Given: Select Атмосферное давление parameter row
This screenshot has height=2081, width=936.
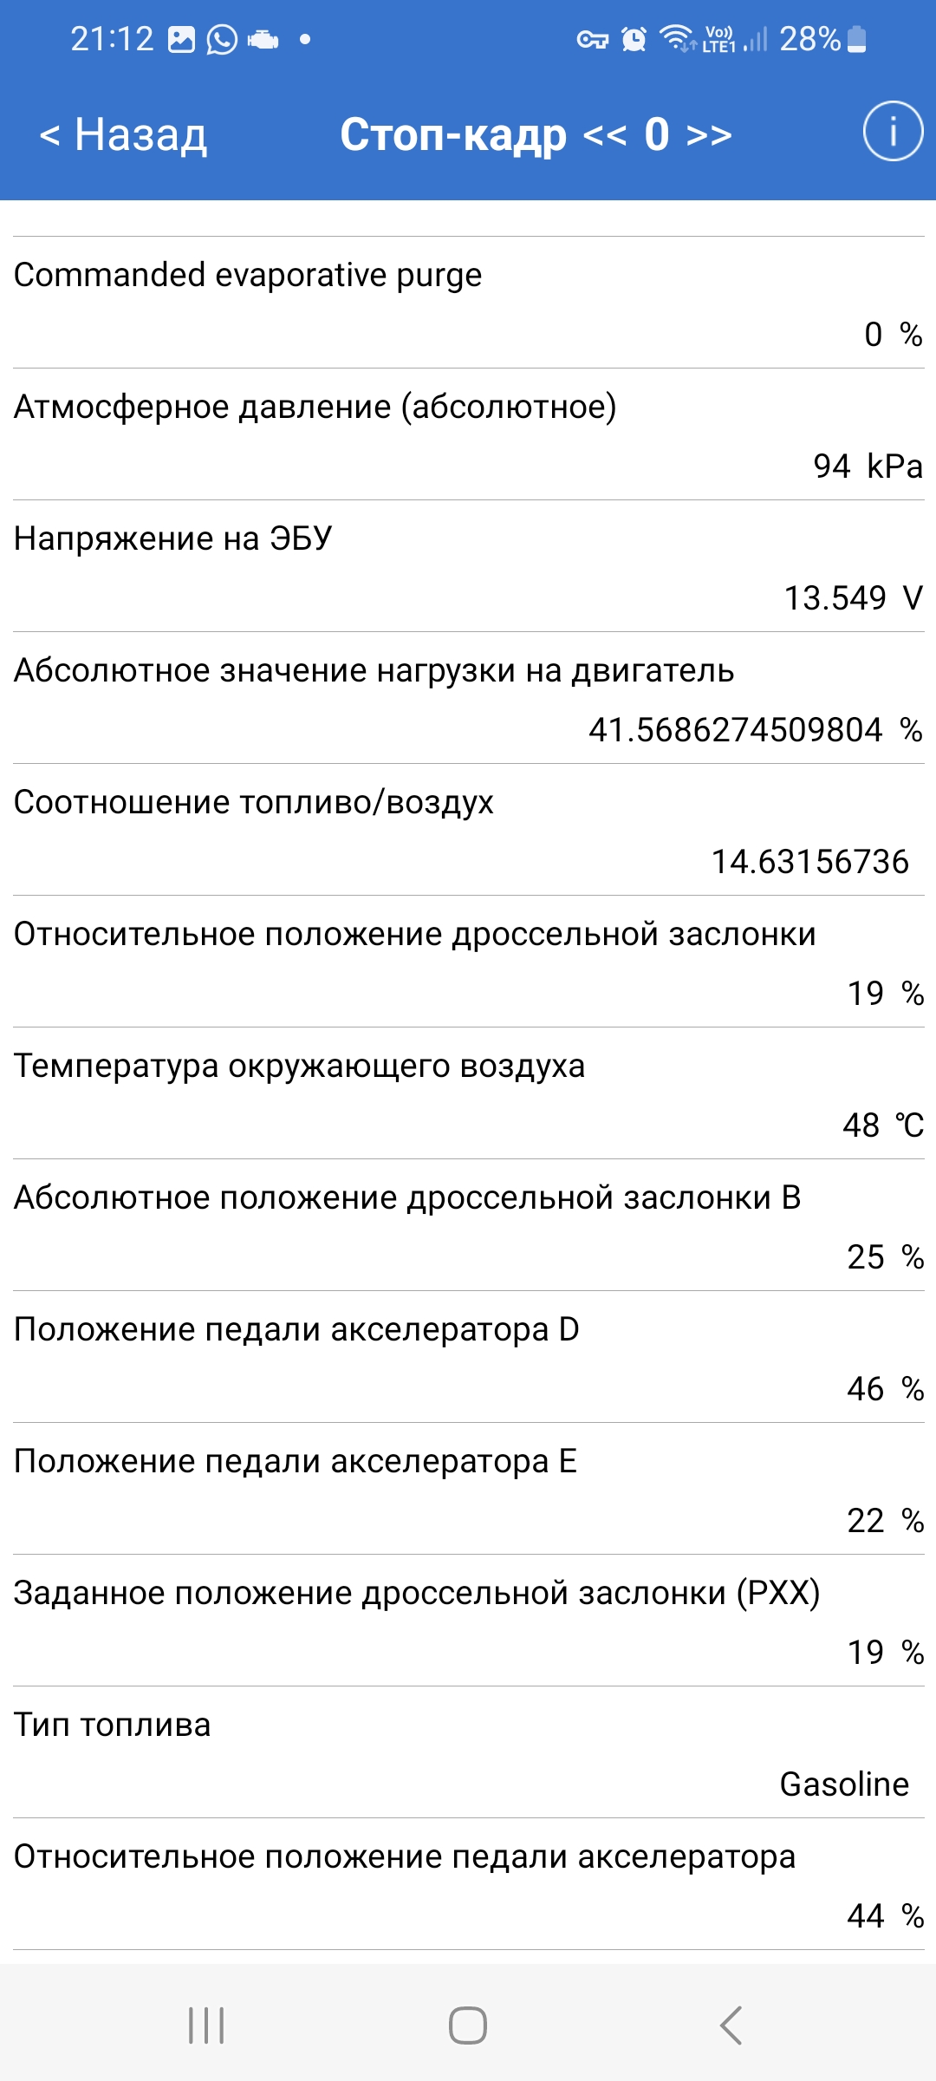Looking at the screenshot, I should (x=468, y=434).
